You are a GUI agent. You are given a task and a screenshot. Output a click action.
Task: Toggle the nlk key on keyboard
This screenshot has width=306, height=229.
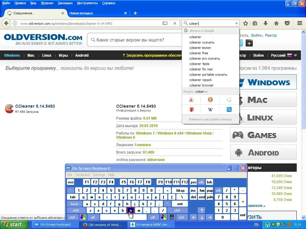[218, 190]
